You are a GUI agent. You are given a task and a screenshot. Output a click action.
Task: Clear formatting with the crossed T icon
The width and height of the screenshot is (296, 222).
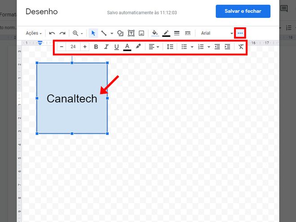click(x=241, y=47)
